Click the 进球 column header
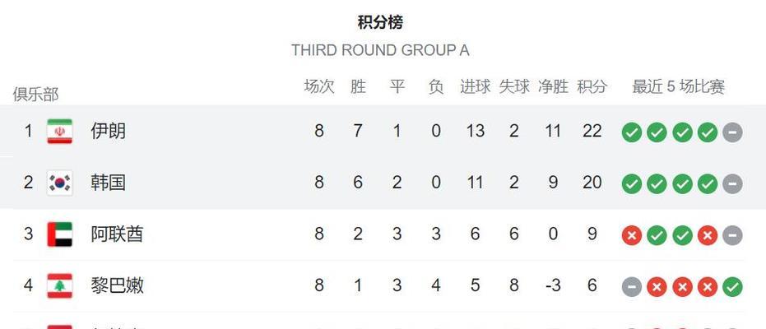766x329 pixels. [475, 86]
